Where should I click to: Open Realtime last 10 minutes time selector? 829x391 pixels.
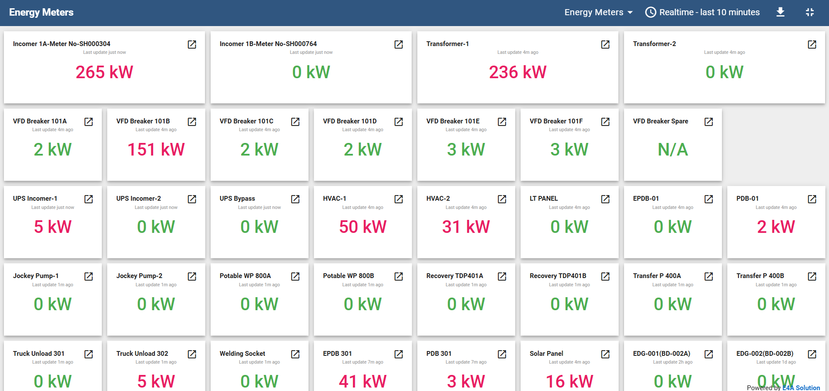(x=709, y=12)
